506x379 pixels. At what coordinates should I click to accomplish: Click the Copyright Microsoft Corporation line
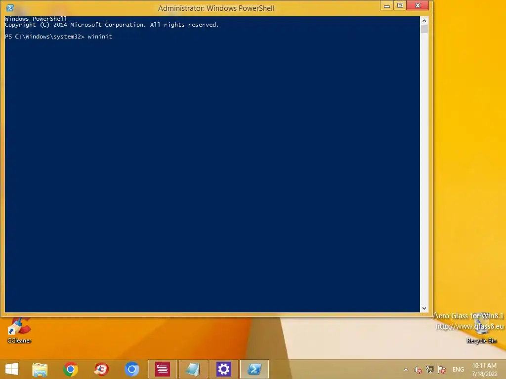112,25
